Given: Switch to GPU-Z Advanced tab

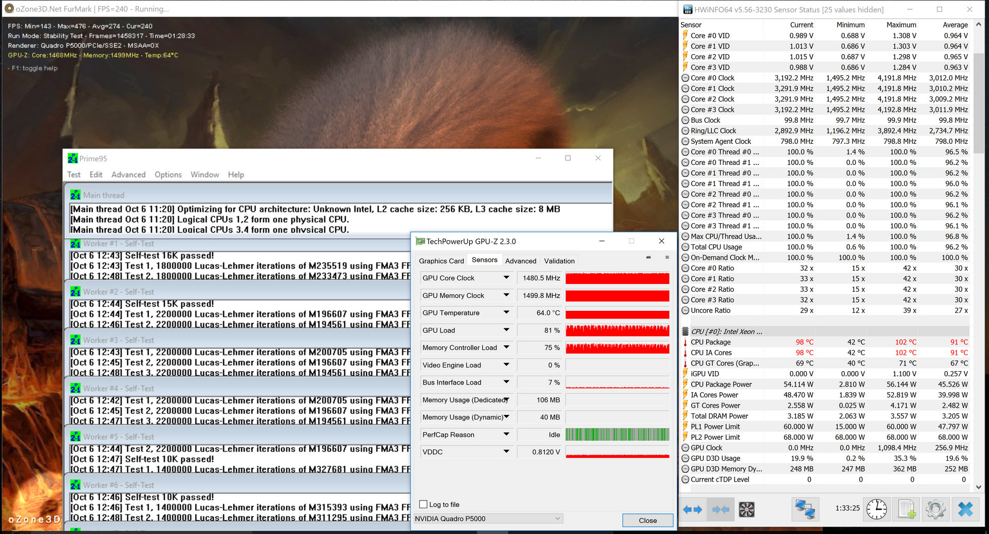Looking at the screenshot, I should click(521, 261).
